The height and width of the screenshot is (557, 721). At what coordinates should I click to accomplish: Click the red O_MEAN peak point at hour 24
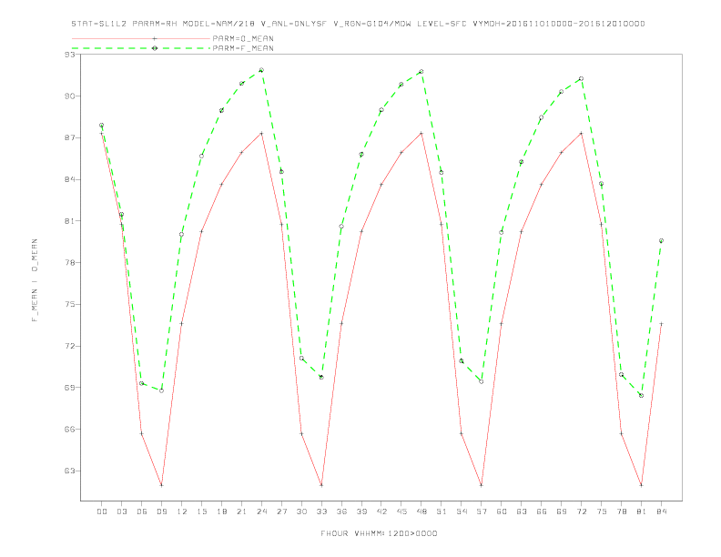point(261,133)
